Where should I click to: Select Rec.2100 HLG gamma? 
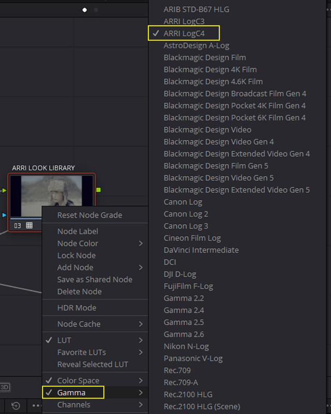coord(188,394)
